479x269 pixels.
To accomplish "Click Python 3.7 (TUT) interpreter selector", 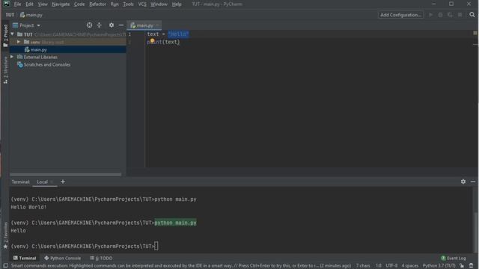I will tap(439, 266).
